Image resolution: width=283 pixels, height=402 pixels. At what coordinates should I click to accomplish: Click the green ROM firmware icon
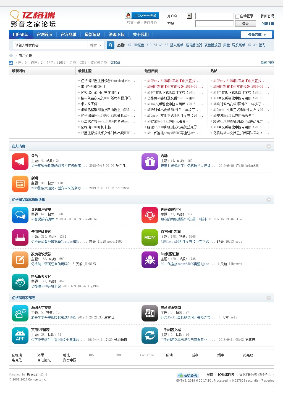click(x=150, y=237)
